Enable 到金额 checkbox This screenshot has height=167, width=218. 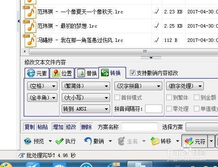coord(196,98)
